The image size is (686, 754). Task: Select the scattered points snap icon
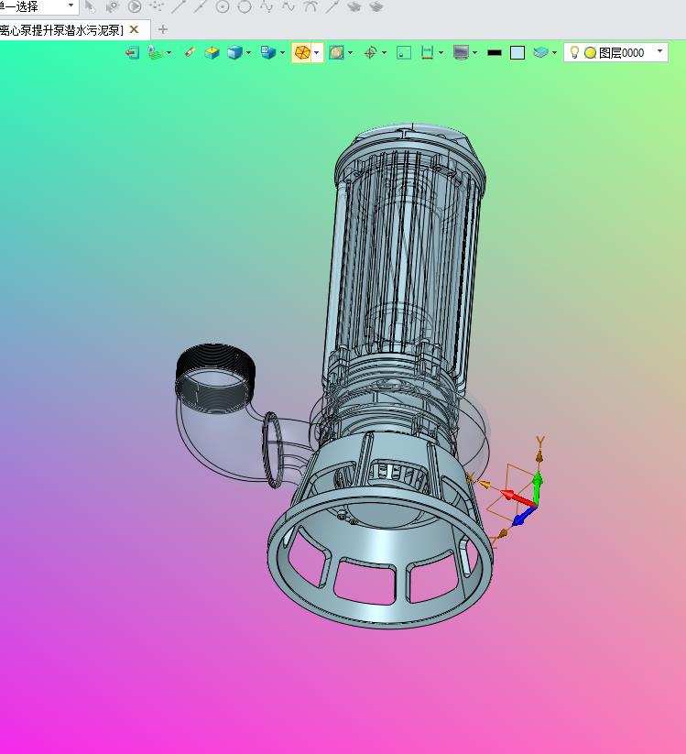point(157,6)
